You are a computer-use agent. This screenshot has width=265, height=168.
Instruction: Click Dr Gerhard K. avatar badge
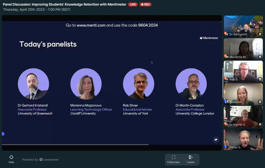pyautogui.click(x=226, y=34)
